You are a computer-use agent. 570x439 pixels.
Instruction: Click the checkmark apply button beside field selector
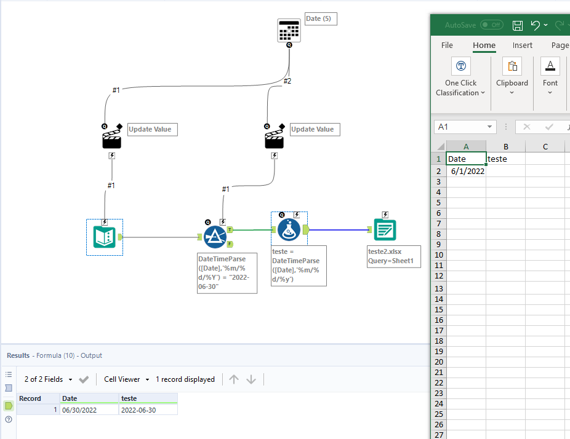click(x=84, y=379)
